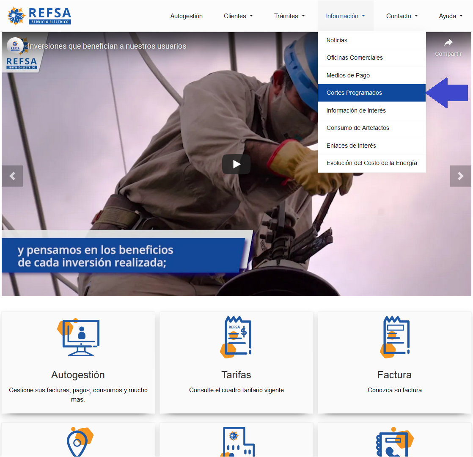Open Oficinas Comerciales menu entry

371,58
